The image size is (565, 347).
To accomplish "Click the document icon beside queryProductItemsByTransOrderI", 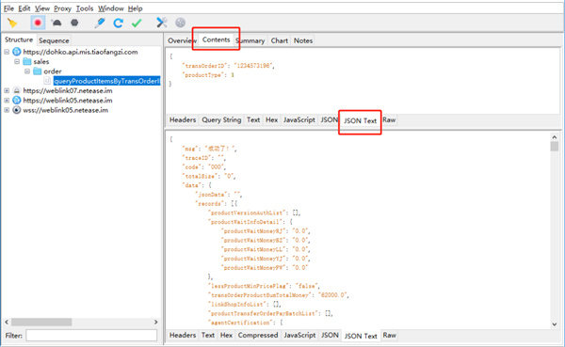I will point(47,81).
